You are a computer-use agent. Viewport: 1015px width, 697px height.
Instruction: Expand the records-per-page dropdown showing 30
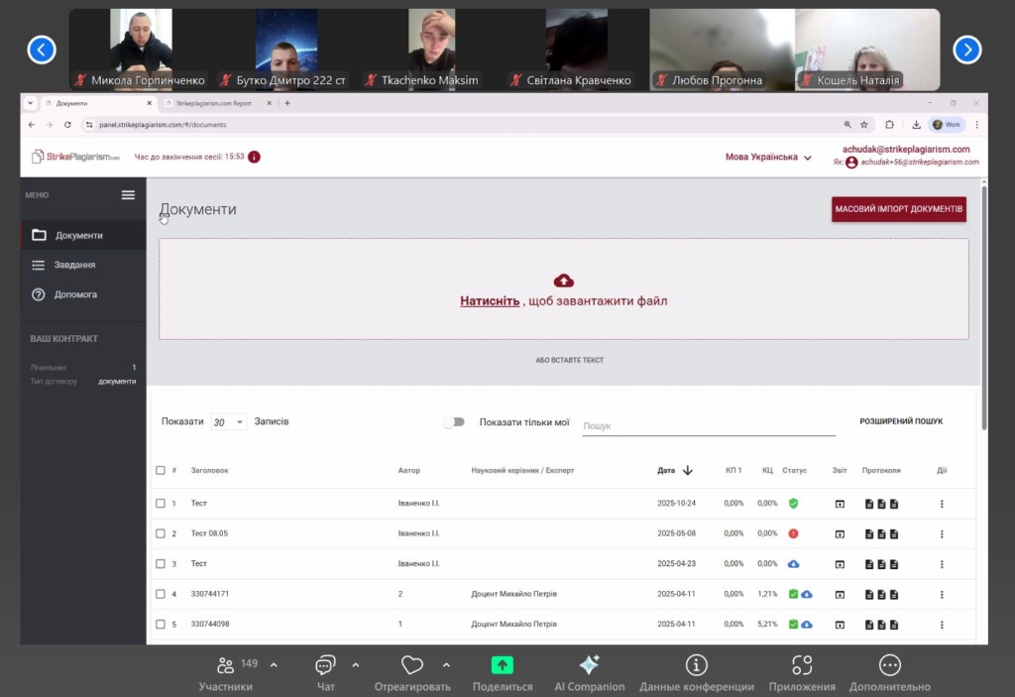click(x=228, y=422)
